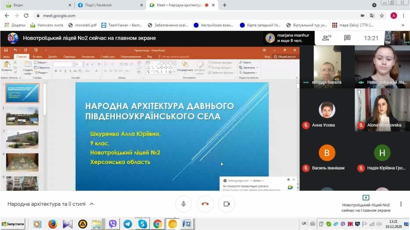Click the translate page icon

(x=372, y=16)
